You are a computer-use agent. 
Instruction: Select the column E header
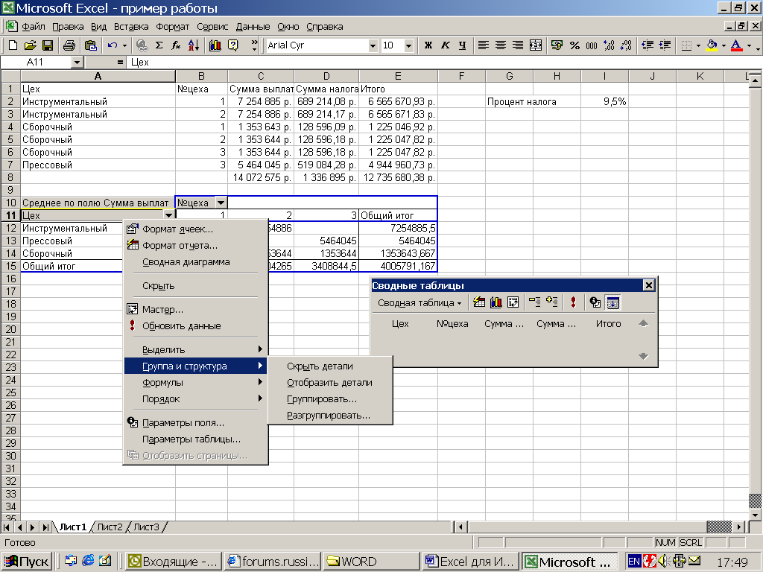pos(398,76)
